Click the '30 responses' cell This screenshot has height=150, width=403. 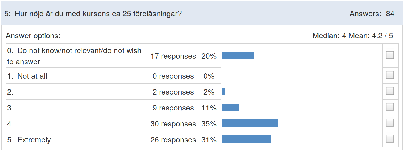[x=173, y=124]
